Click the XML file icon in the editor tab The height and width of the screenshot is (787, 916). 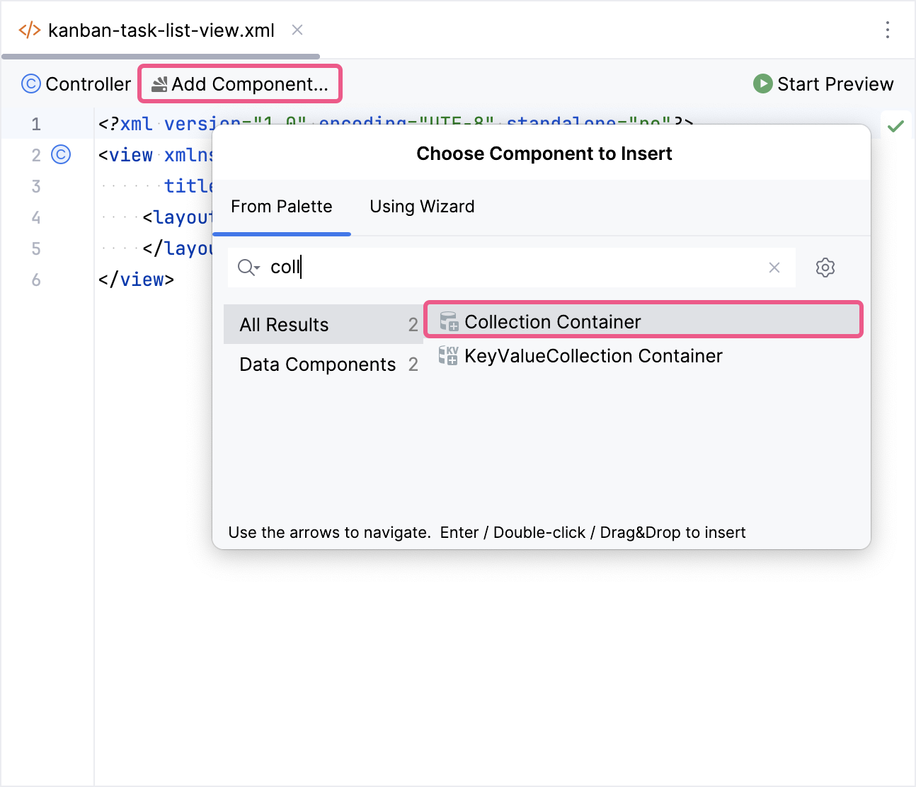pos(28,30)
